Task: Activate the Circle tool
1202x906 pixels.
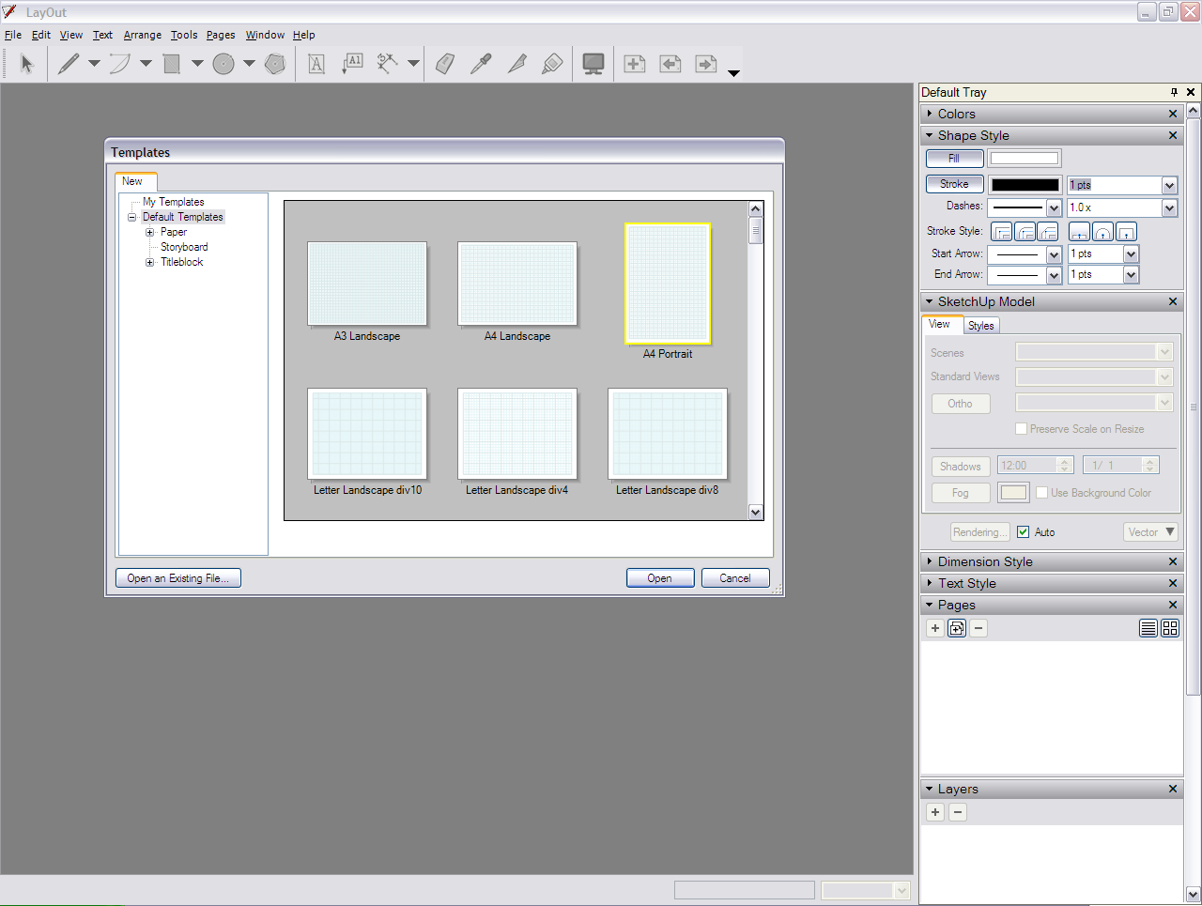Action: [223, 64]
